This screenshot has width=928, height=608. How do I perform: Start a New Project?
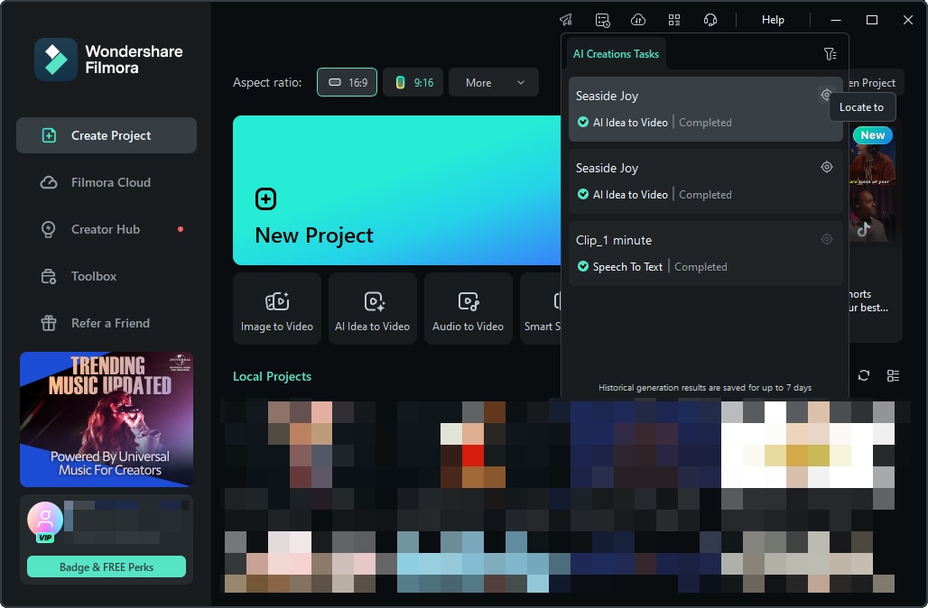point(396,189)
